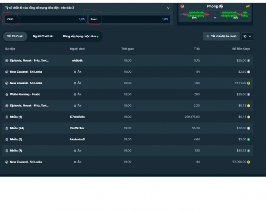266x212 pixels.
Task: Collapse the Tỷ số chẵn lẻ market section
Action: [x=168, y=8]
